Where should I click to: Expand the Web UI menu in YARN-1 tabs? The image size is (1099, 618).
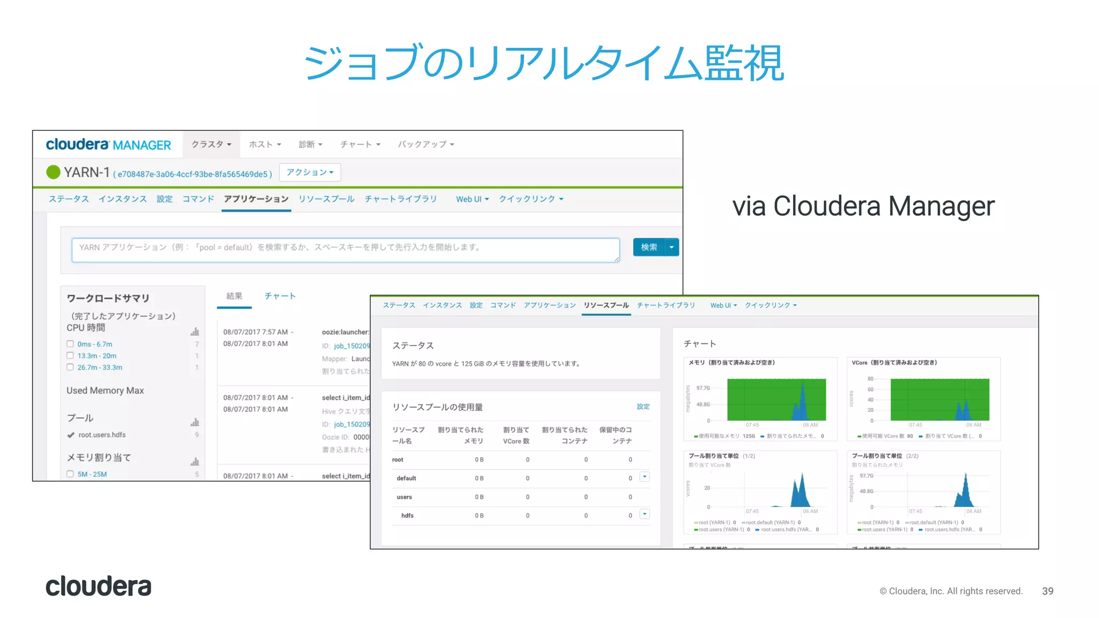[x=472, y=199]
